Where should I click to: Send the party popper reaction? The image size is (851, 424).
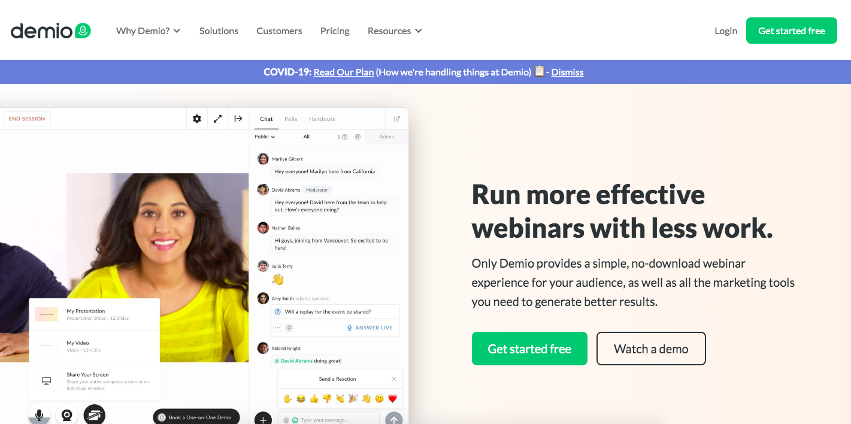(x=353, y=398)
